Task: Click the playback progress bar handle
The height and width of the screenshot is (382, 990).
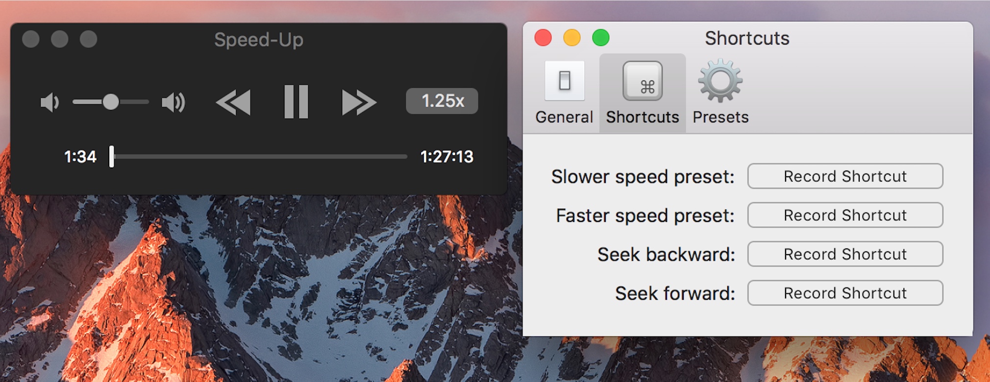Action: (112, 157)
